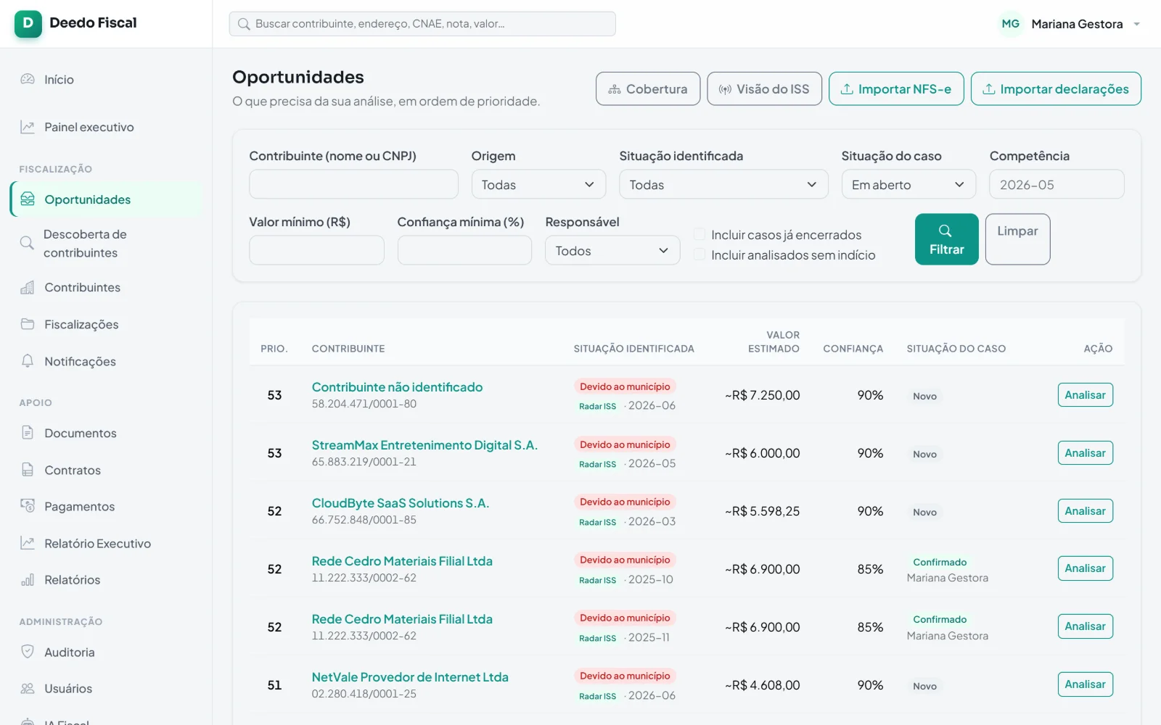This screenshot has width=1161, height=725.
Task: Click the Competência field showing 2026-05
Action: point(1057,184)
